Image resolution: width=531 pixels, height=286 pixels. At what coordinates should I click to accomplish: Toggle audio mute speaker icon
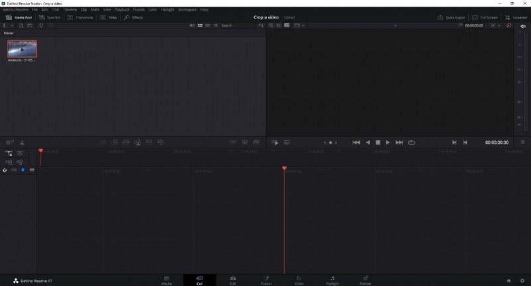(523, 26)
